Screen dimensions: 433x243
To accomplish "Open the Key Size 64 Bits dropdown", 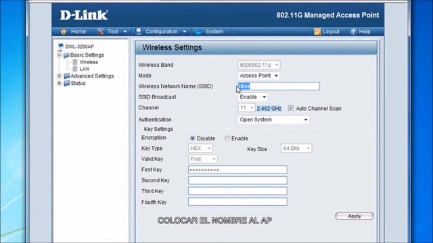I will pos(296,148).
